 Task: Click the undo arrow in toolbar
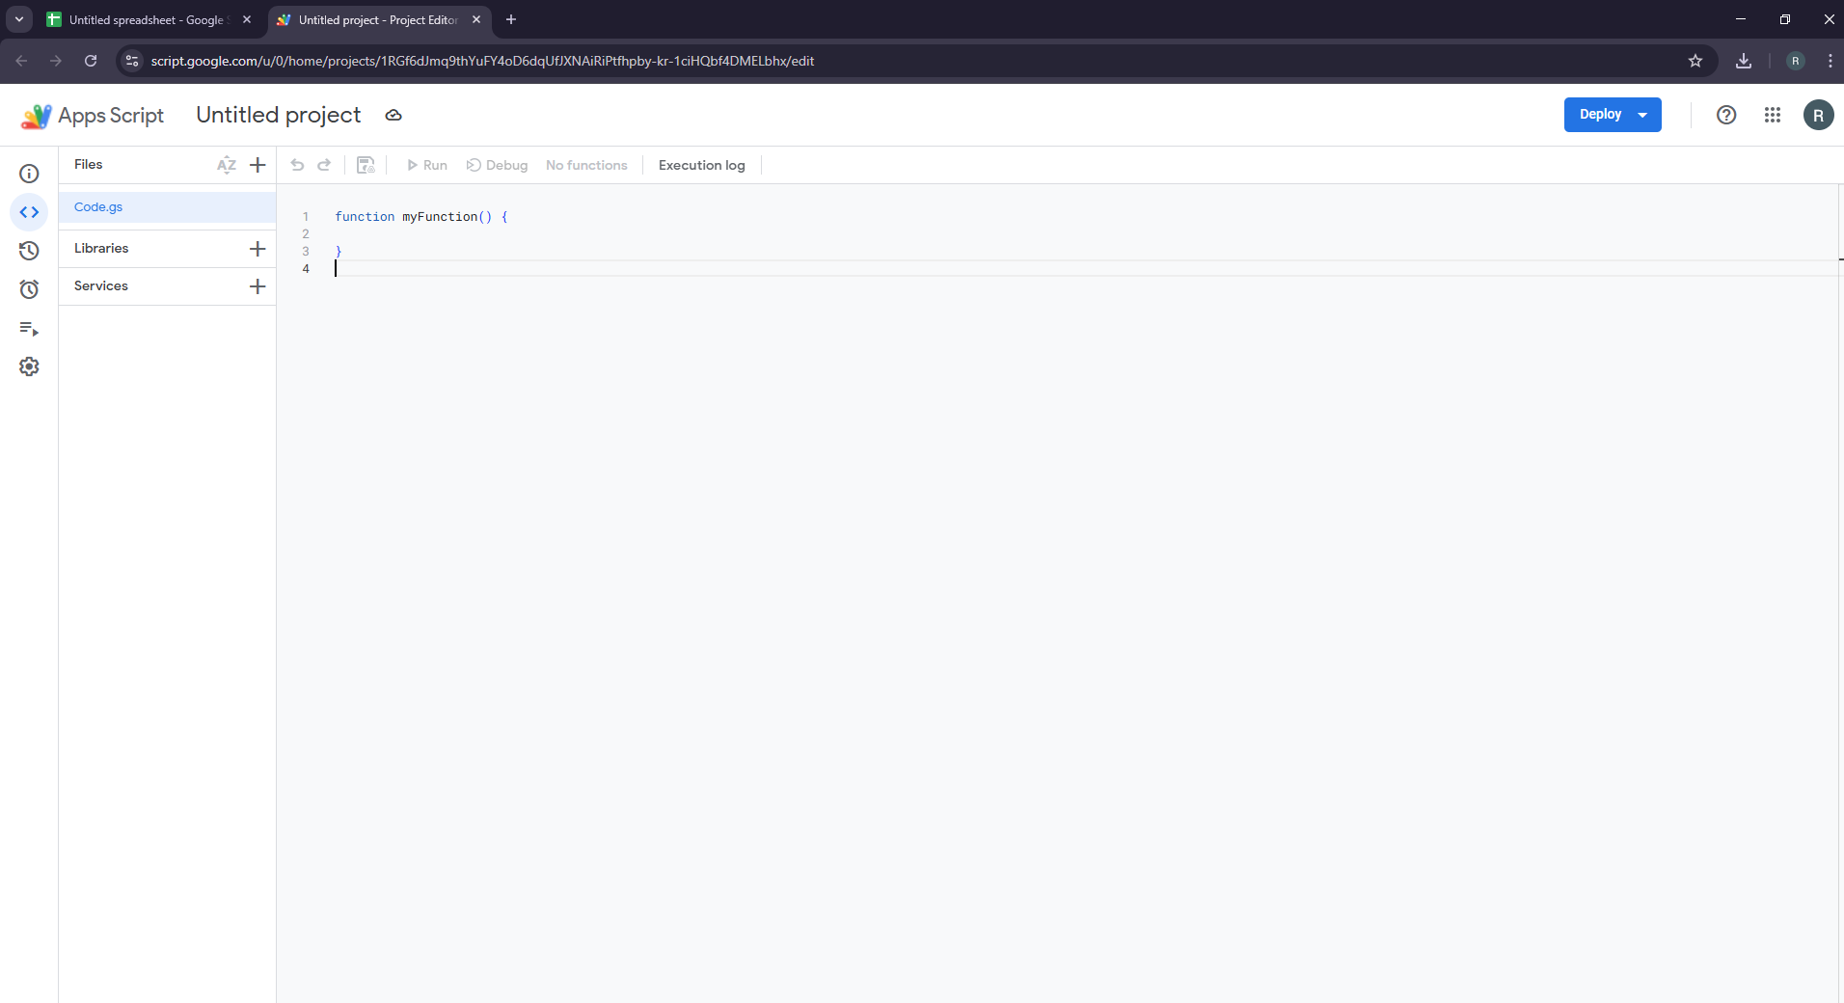(x=297, y=165)
